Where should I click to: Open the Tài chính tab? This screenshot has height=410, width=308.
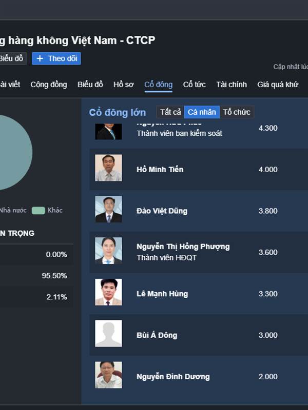232,85
